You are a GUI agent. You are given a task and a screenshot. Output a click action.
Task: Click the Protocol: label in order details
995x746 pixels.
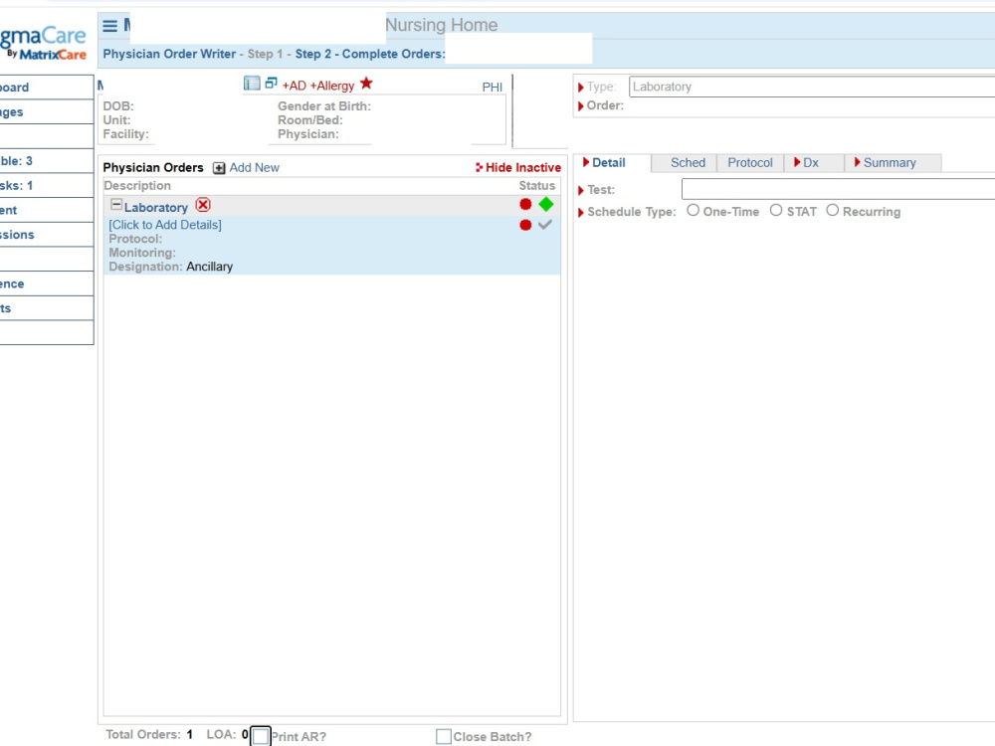pyautogui.click(x=135, y=239)
